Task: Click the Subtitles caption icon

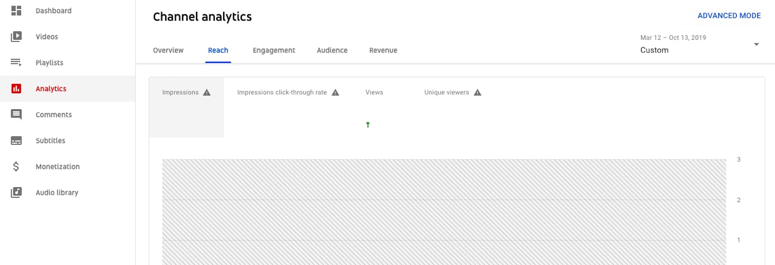Action: (17, 140)
